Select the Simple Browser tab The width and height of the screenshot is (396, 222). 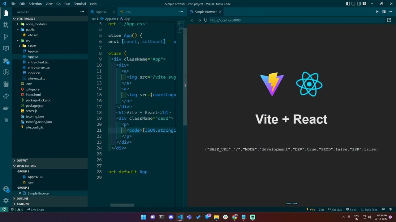tap(205, 12)
